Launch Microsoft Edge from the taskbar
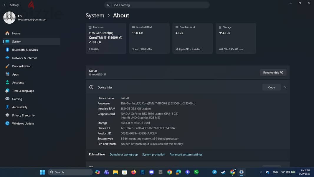The height and width of the screenshot is (177, 314). 179,172
